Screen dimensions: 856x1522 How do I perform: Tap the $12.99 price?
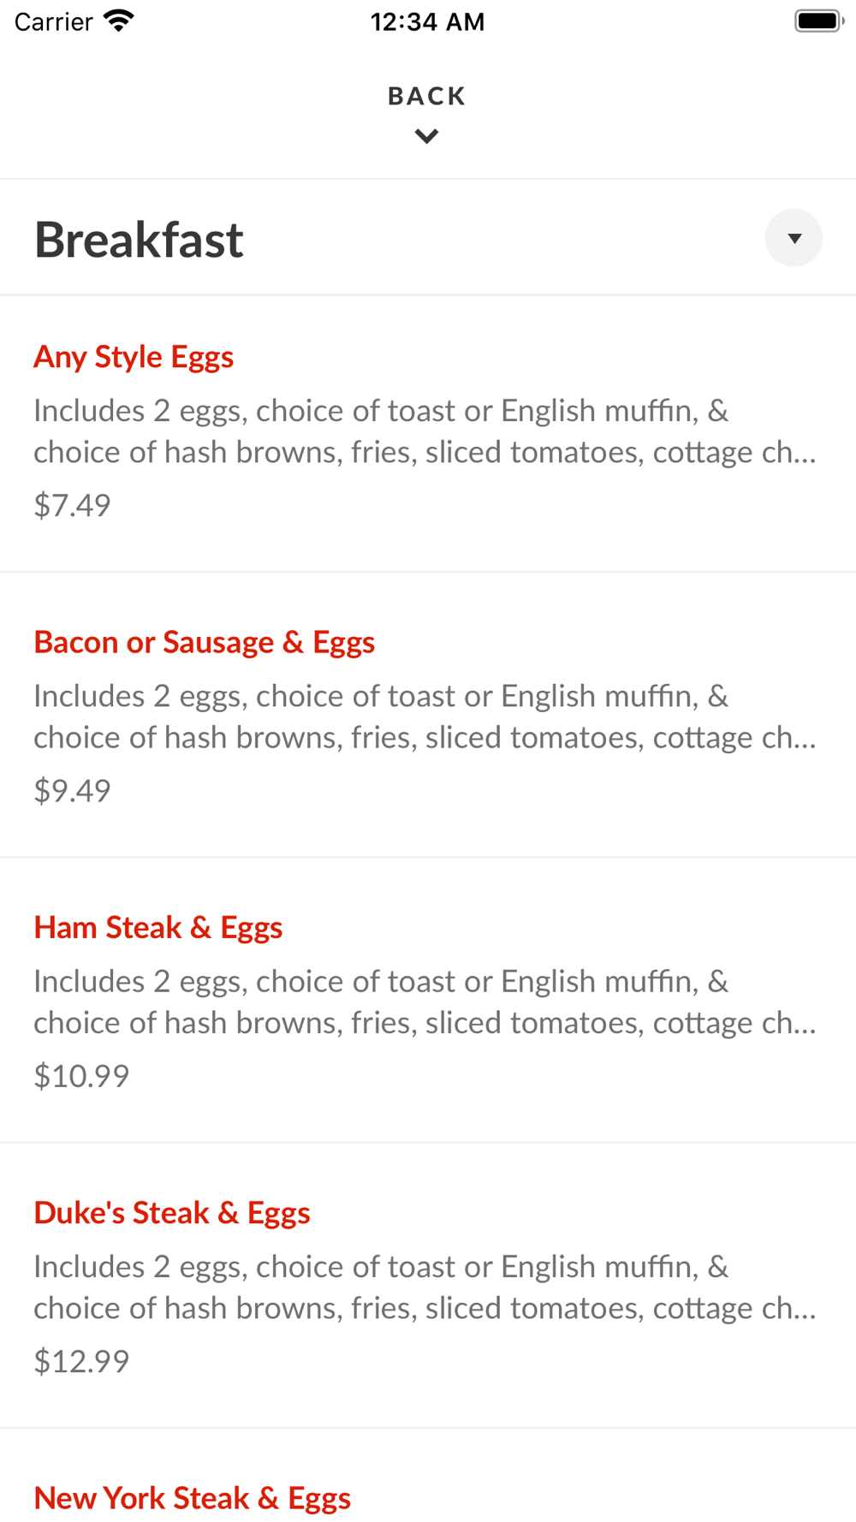pyautogui.click(x=81, y=1360)
